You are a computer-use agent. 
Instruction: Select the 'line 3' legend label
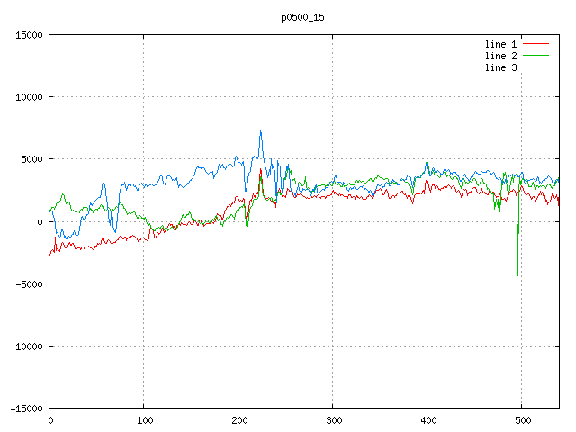point(500,68)
